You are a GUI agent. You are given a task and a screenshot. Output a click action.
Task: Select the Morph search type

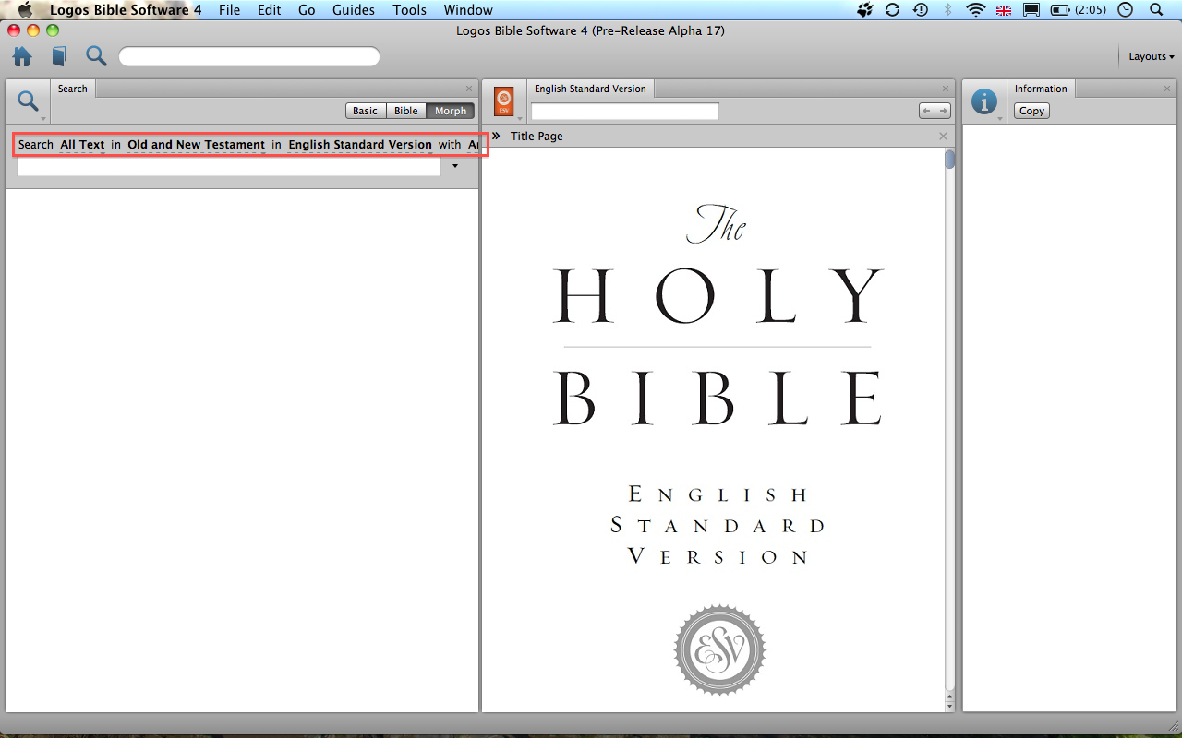point(451,111)
